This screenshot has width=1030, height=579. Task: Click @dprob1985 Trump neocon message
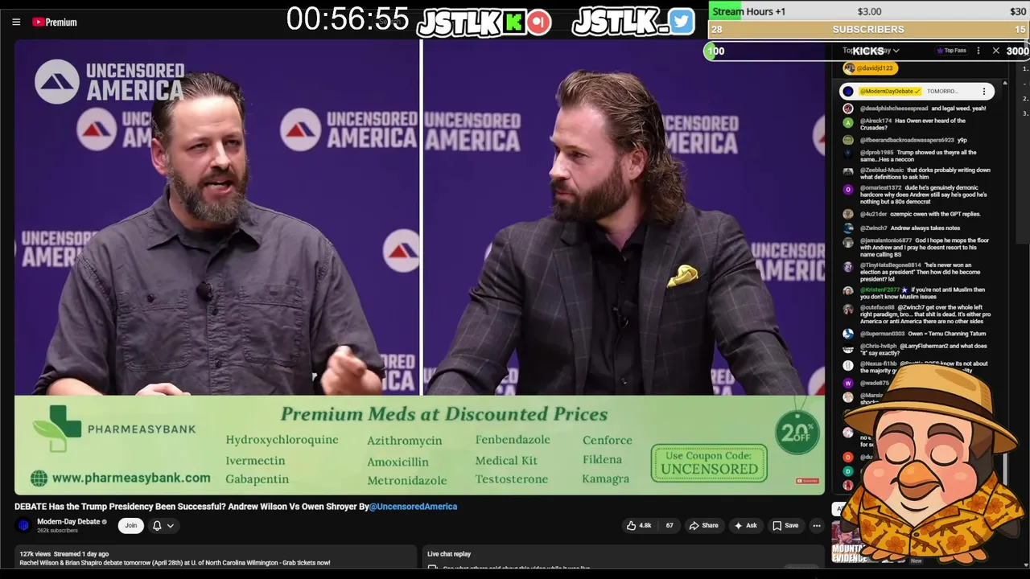(920, 156)
